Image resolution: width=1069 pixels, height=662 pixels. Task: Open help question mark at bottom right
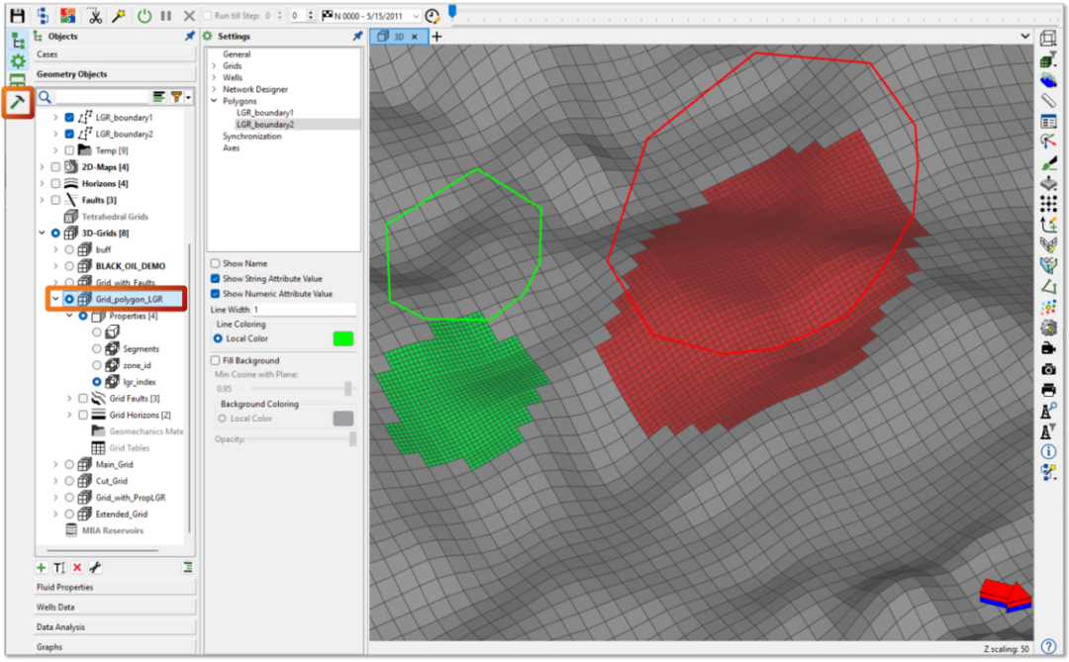tap(1048, 647)
